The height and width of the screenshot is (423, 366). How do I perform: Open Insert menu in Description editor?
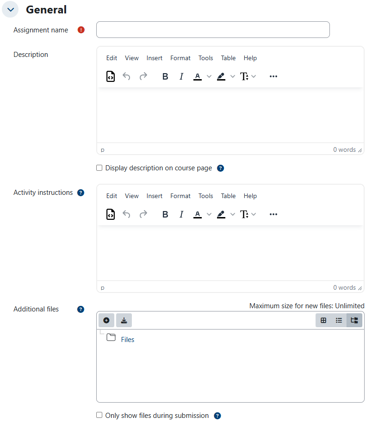coord(154,58)
